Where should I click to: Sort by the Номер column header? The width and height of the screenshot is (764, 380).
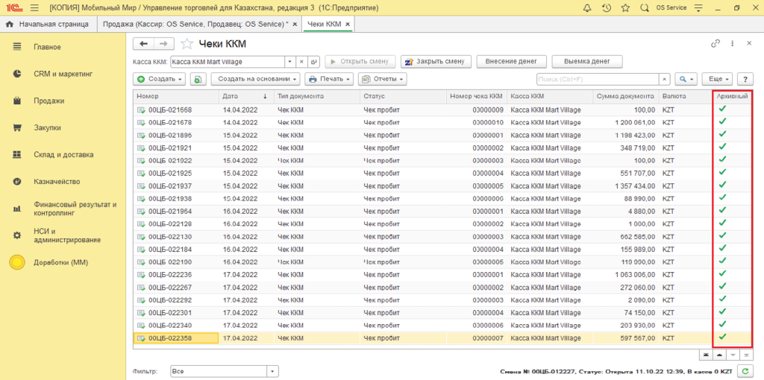tap(176, 96)
